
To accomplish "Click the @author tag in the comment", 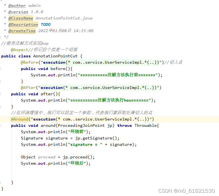I will [x=17, y=5].
